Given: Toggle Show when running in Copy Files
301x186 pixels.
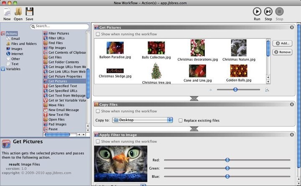Looking at the screenshot, I should pyautogui.click(x=98, y=111).
